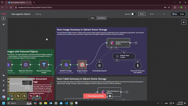Viewport: 188px width, 106px height.
Task: Select the Table Summary to Qdrant node
Action: 109,92
